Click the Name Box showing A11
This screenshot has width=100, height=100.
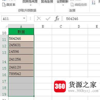[x=14, y=18]
